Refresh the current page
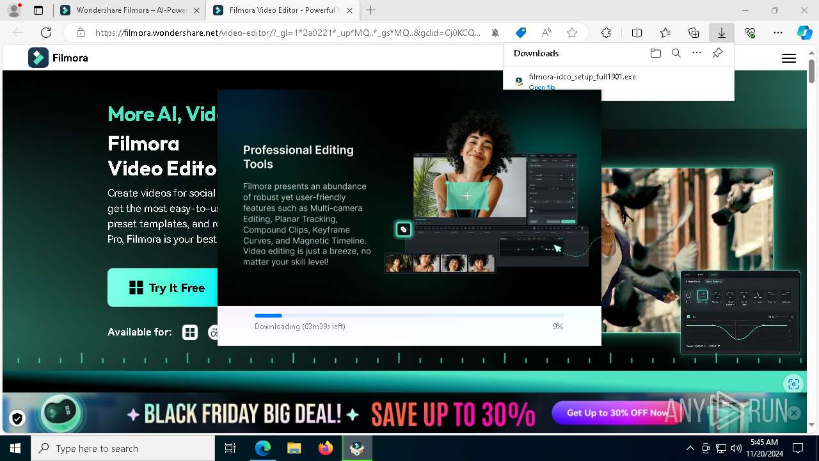Viewport: 819px width, 461px height. click(46, 33)
